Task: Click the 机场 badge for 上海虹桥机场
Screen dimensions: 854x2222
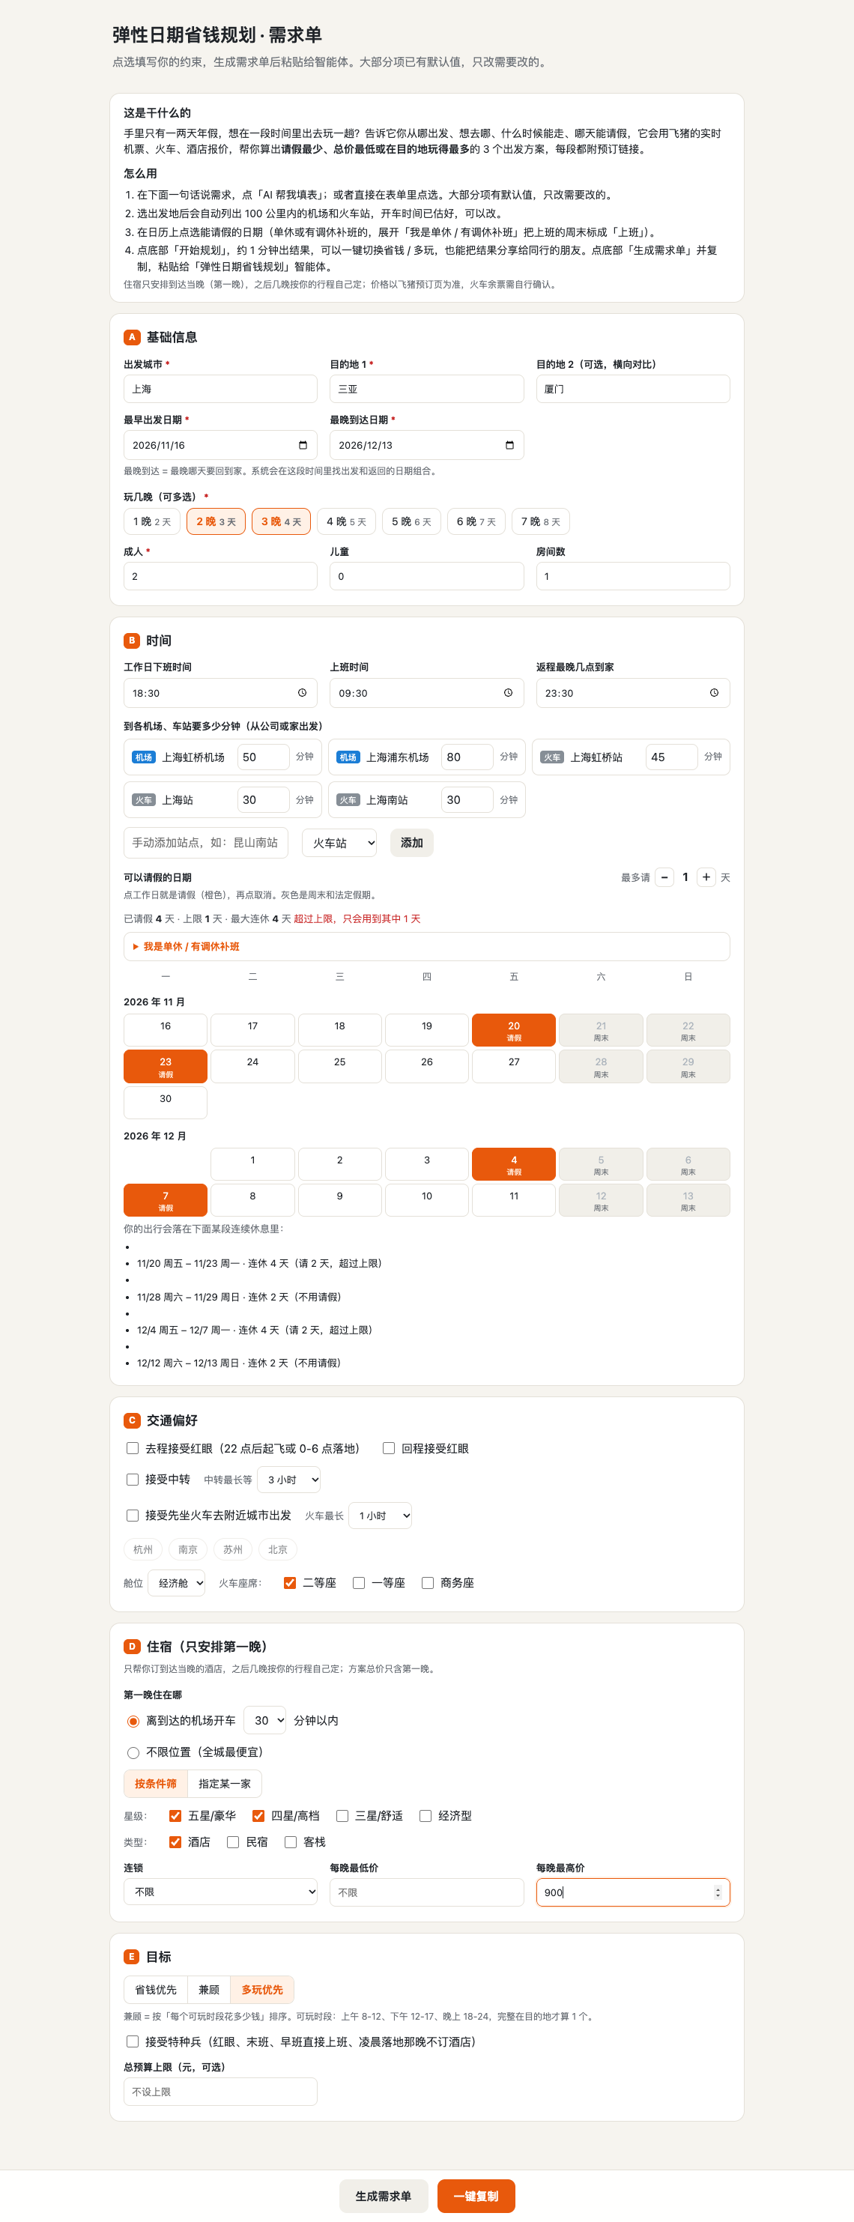Action: [144, 757]
